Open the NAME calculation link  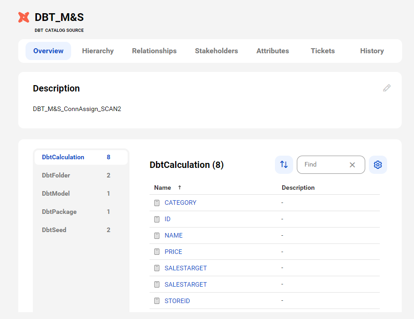173,236
